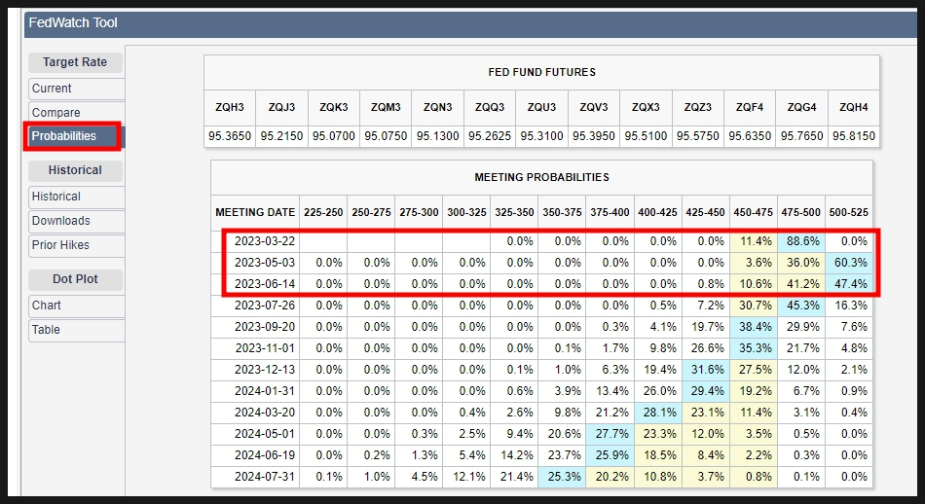Click the 2024-03-20 meeting date
The width and height of the screenshot is (925, 504).
coord(264,413)
